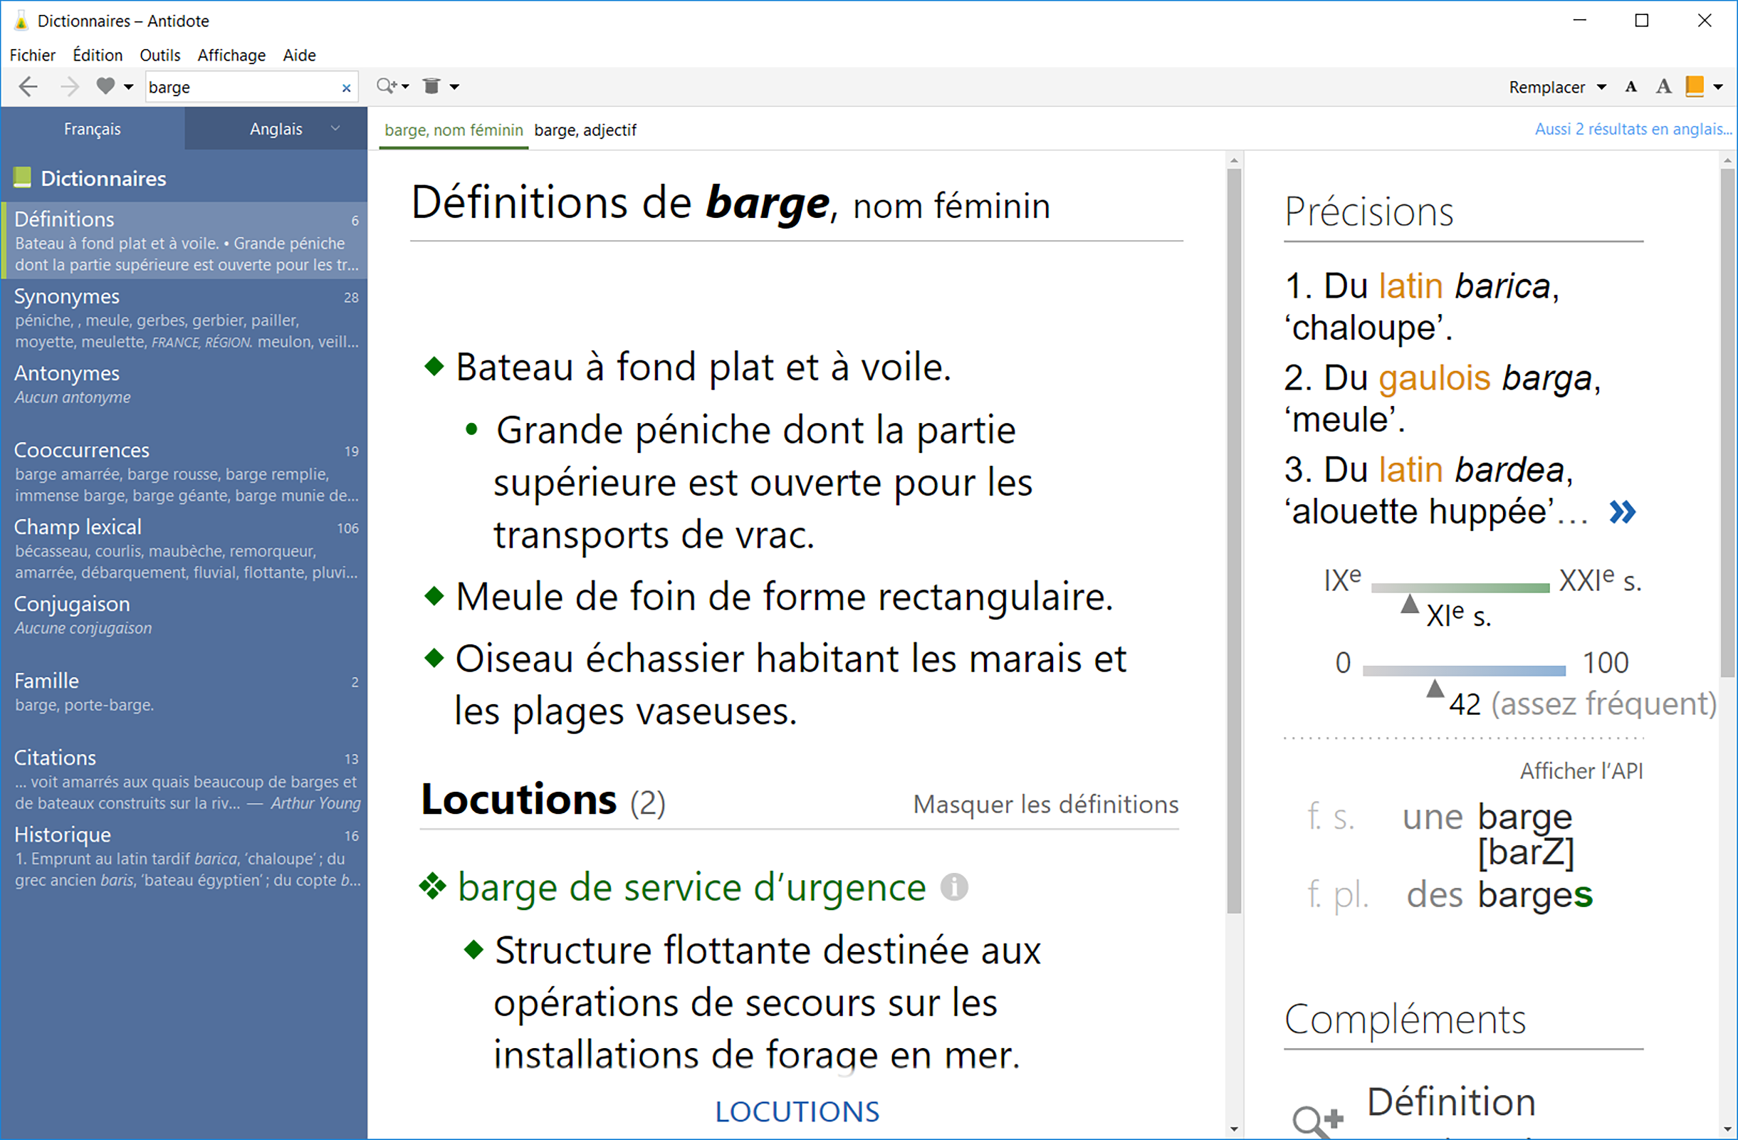The height and width of the screenshot is (1140, 1738).
Task: Select Historique in the sidebar
Action: point(184,856)
